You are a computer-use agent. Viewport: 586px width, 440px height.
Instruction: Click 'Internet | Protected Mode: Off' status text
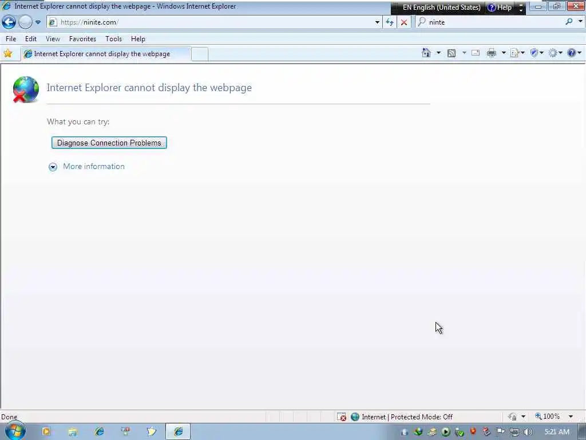click(407, 417)
